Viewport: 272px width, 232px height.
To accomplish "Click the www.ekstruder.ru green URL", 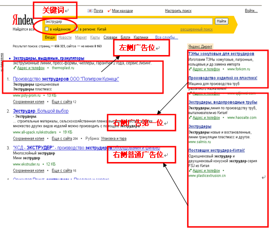I will tap(26, 164).
